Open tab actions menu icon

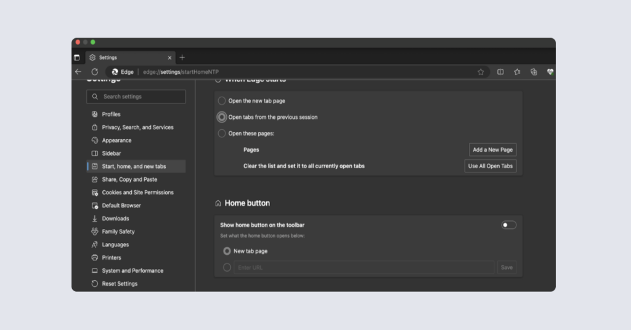click(x=77, y=57)
